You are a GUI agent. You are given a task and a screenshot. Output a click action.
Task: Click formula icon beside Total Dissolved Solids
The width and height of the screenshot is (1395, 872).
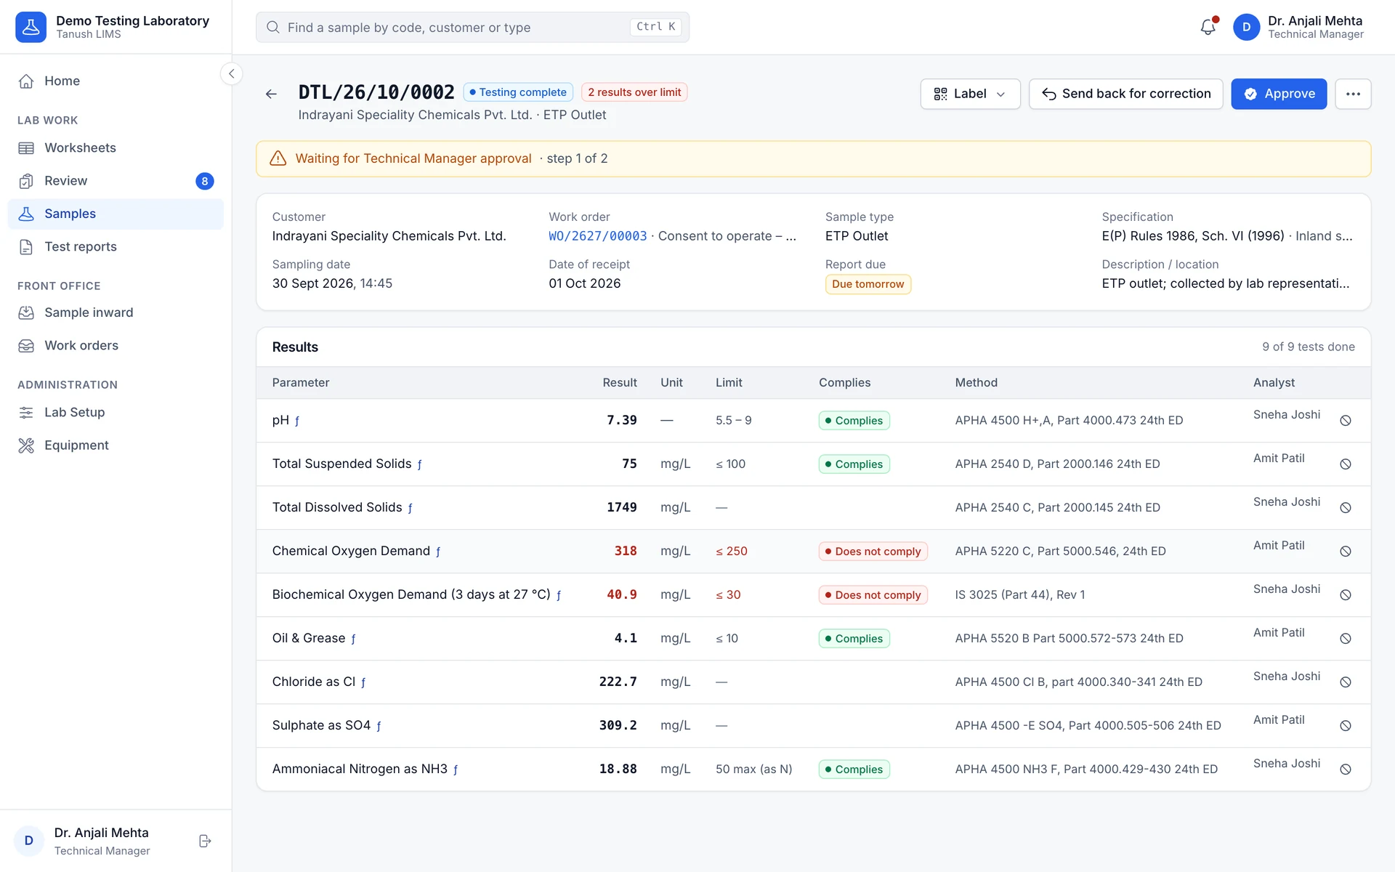click(410, 508)
